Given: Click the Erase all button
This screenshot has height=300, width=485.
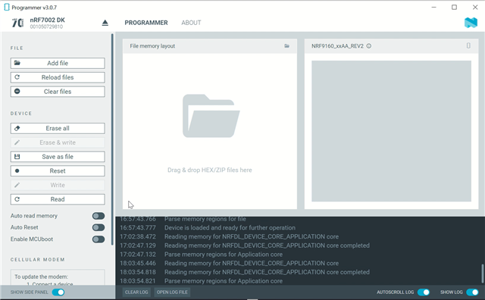Looking at the screenshot, I should coord(58,128).
